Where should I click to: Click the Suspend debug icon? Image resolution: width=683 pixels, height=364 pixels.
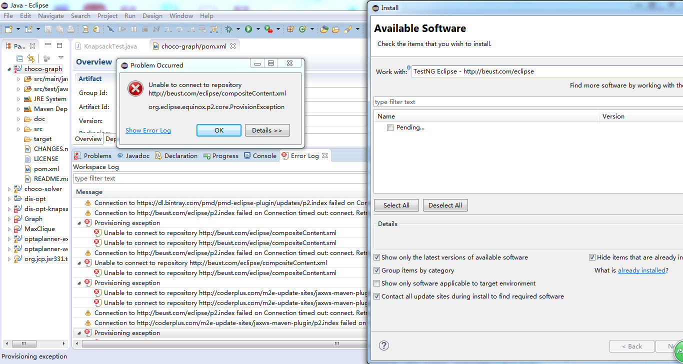click(x=133, y=29)
